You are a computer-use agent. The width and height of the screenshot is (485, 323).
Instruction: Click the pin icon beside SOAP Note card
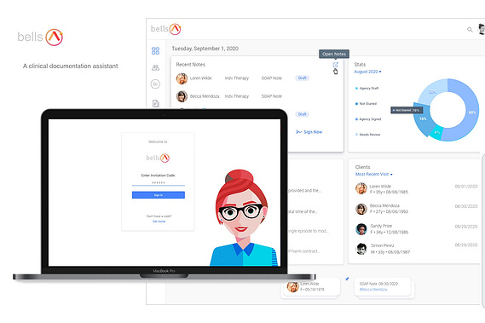[347, 279]
